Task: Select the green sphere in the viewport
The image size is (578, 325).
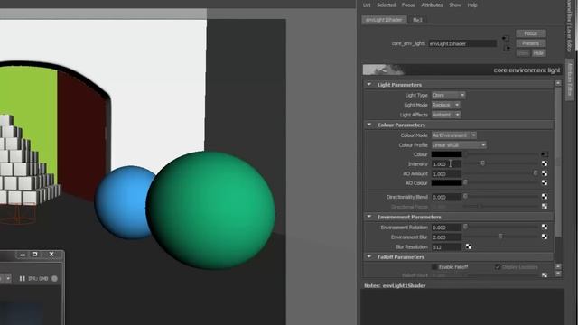Action: [210, 210]
